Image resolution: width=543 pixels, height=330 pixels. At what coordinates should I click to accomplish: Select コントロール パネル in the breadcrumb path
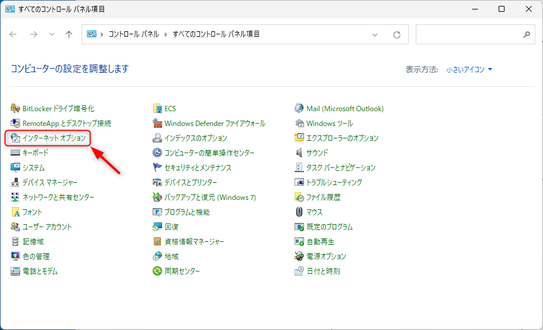click(133, 34)
